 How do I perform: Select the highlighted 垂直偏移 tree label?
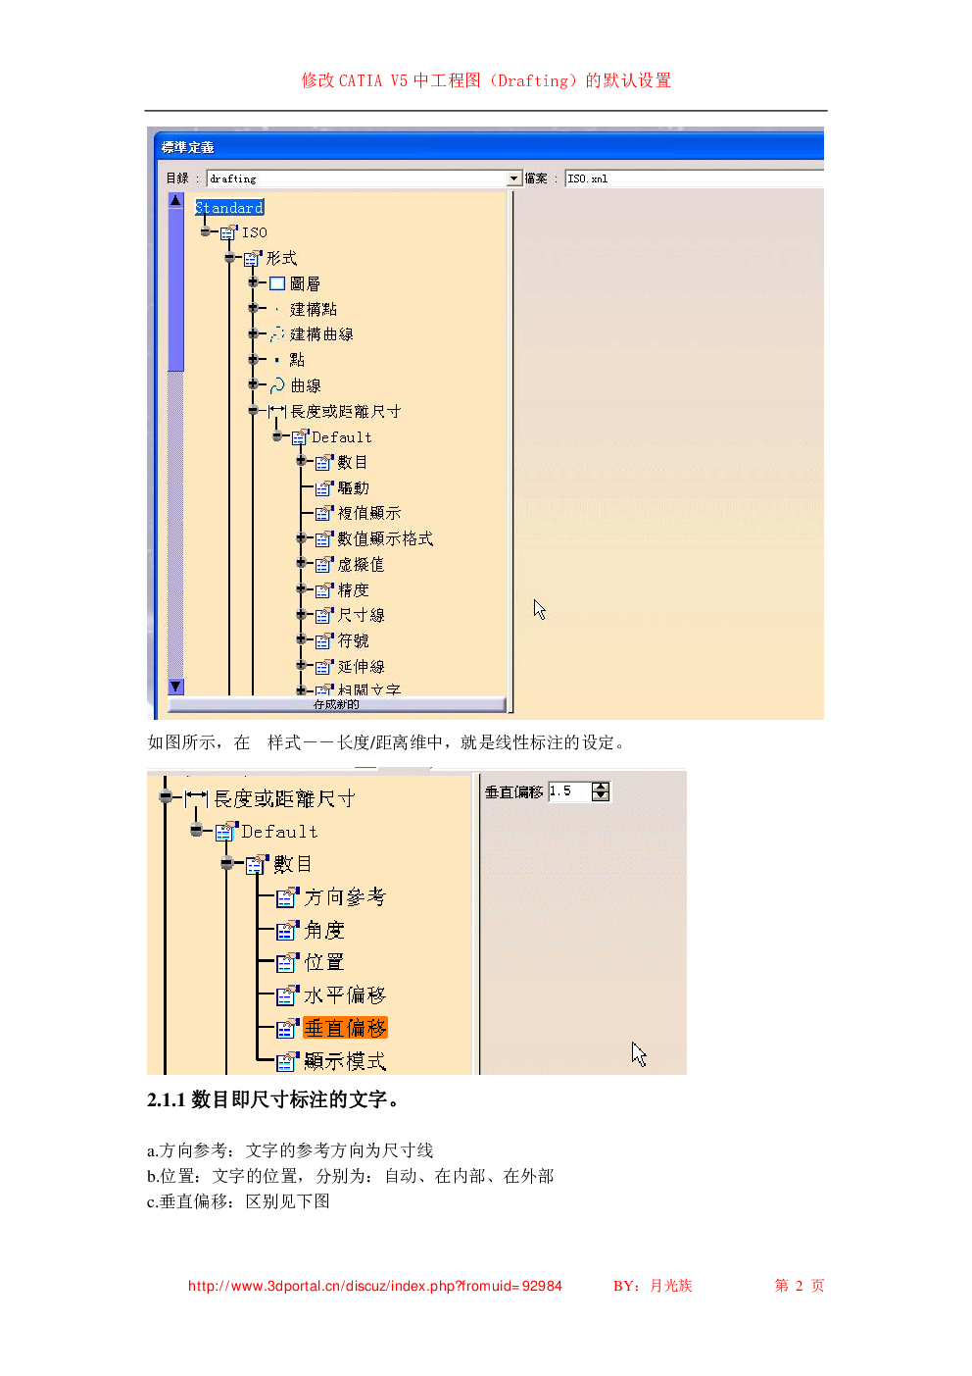(x=346, y=1028)
